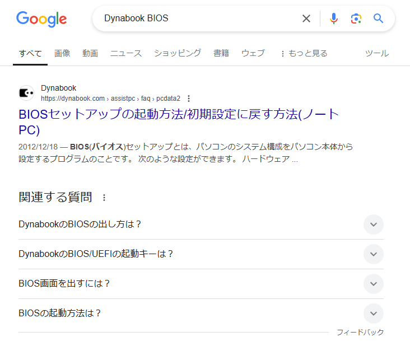Clear the search box with X icon
The image size is (410, 351).
[306, 18]
